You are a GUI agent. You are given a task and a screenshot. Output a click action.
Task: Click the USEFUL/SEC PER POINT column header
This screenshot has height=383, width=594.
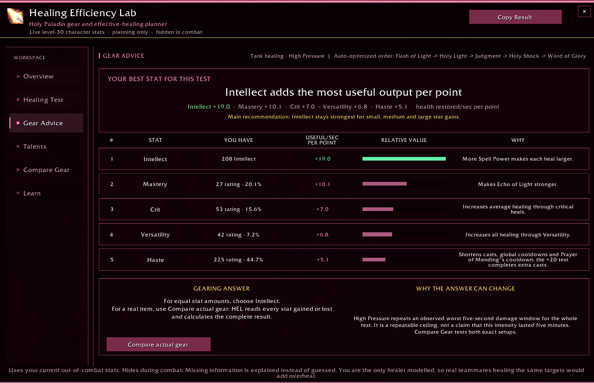[322, 140]
